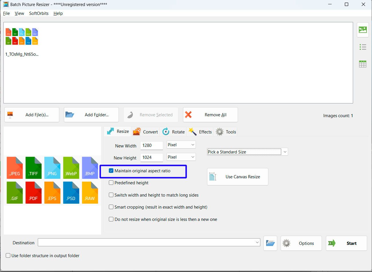
Task: Open the SoftOrbits menu
Action: click(x=39, y=13)
